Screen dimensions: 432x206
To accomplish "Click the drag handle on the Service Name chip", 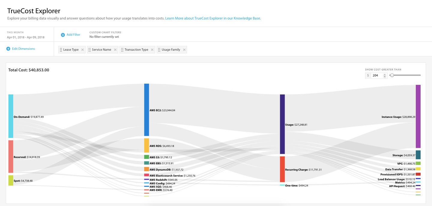I will tap(90, 49).
